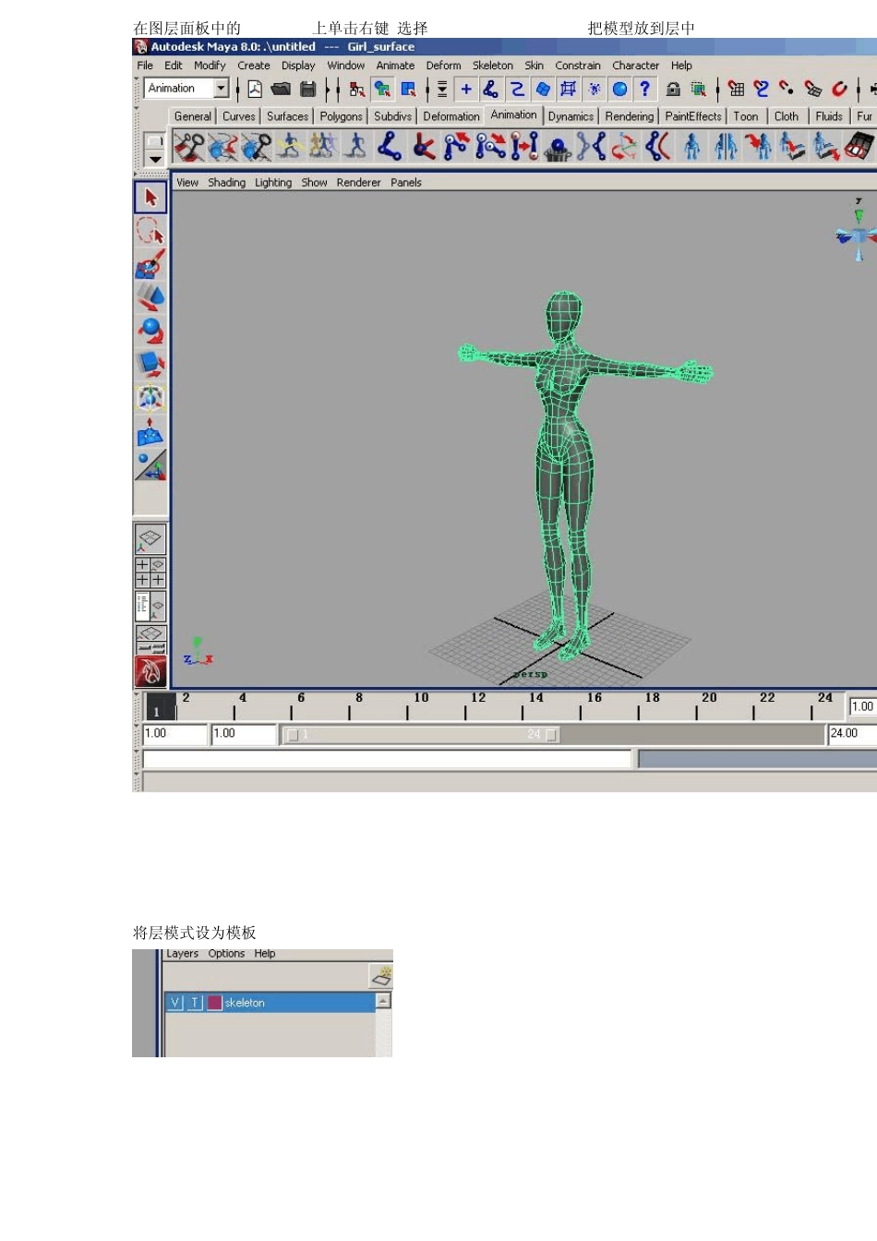Switch to single perspective view layout
The width and height of the screenshot is (877, 1241).
pos(150,538)
